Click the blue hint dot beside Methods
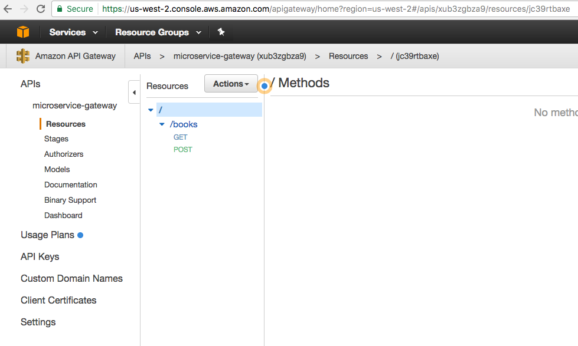Viewport: 578px width, 346px height. pyautogui.click(x=264, y=86)
